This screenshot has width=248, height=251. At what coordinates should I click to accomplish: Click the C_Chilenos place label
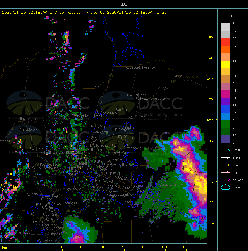tap(28, 130)
